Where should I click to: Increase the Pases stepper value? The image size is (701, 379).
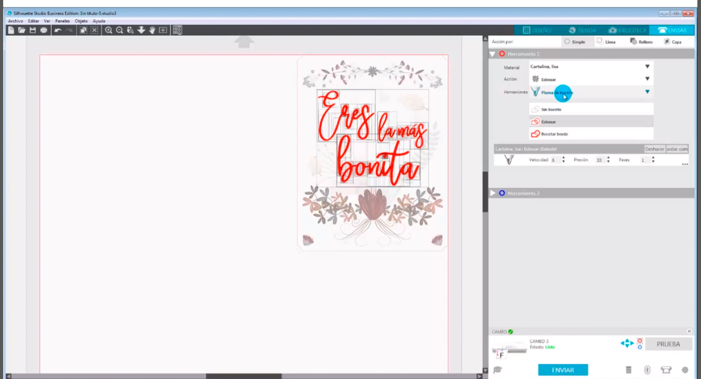(x=653, y=158)
